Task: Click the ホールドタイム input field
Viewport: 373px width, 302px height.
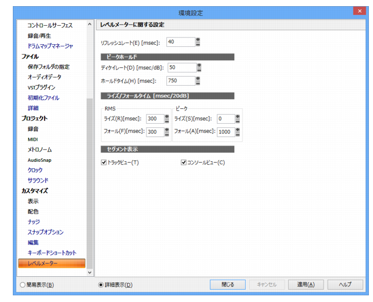Action: tap(181, 81)
